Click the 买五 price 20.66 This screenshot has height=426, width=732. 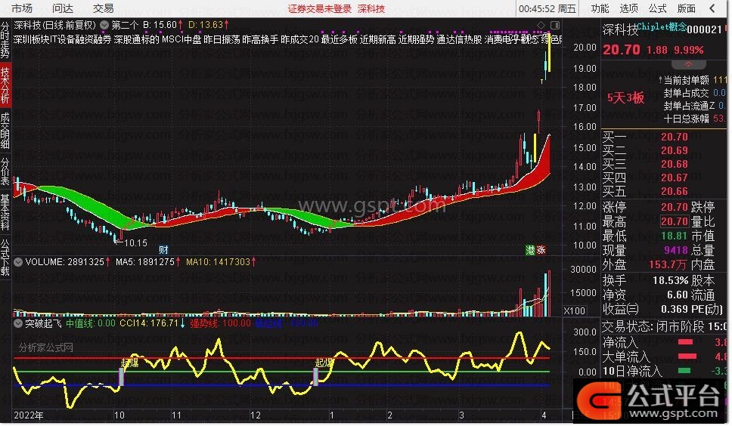coord(674,192)
